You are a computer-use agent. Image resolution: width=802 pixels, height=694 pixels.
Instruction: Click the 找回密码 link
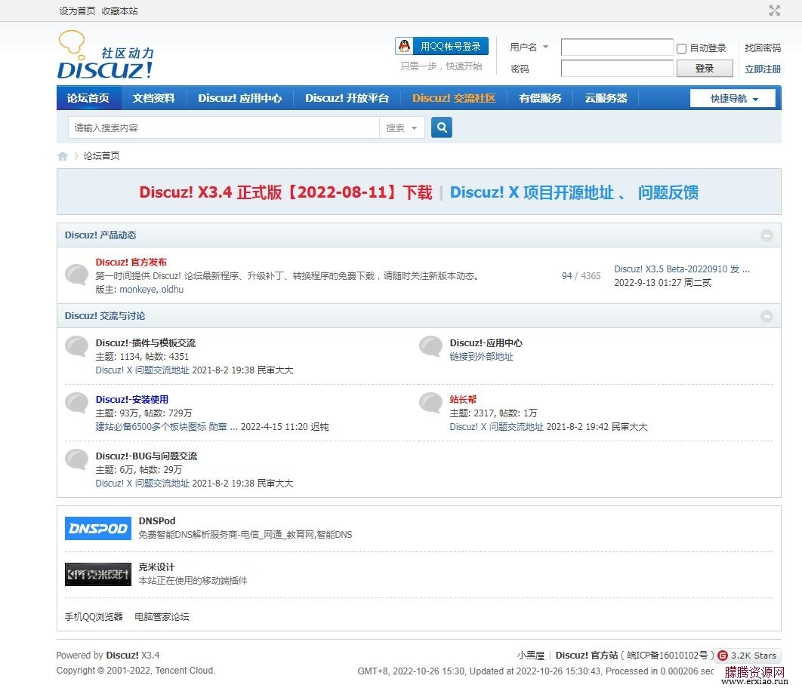point(763,48)
